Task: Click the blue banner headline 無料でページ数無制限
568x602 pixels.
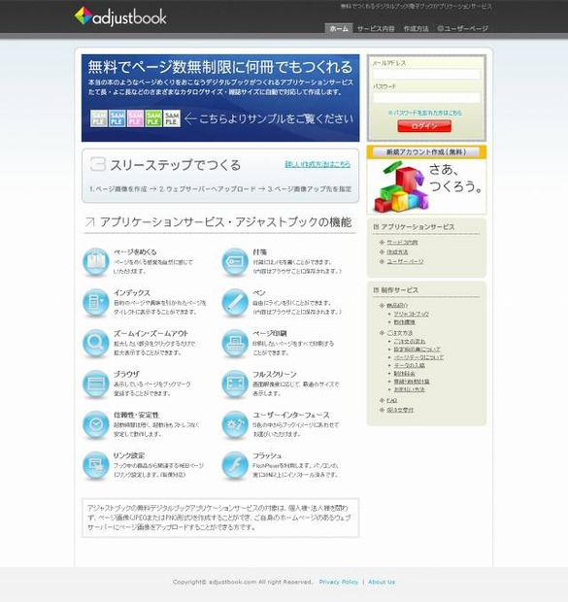Action: [220, 67]
